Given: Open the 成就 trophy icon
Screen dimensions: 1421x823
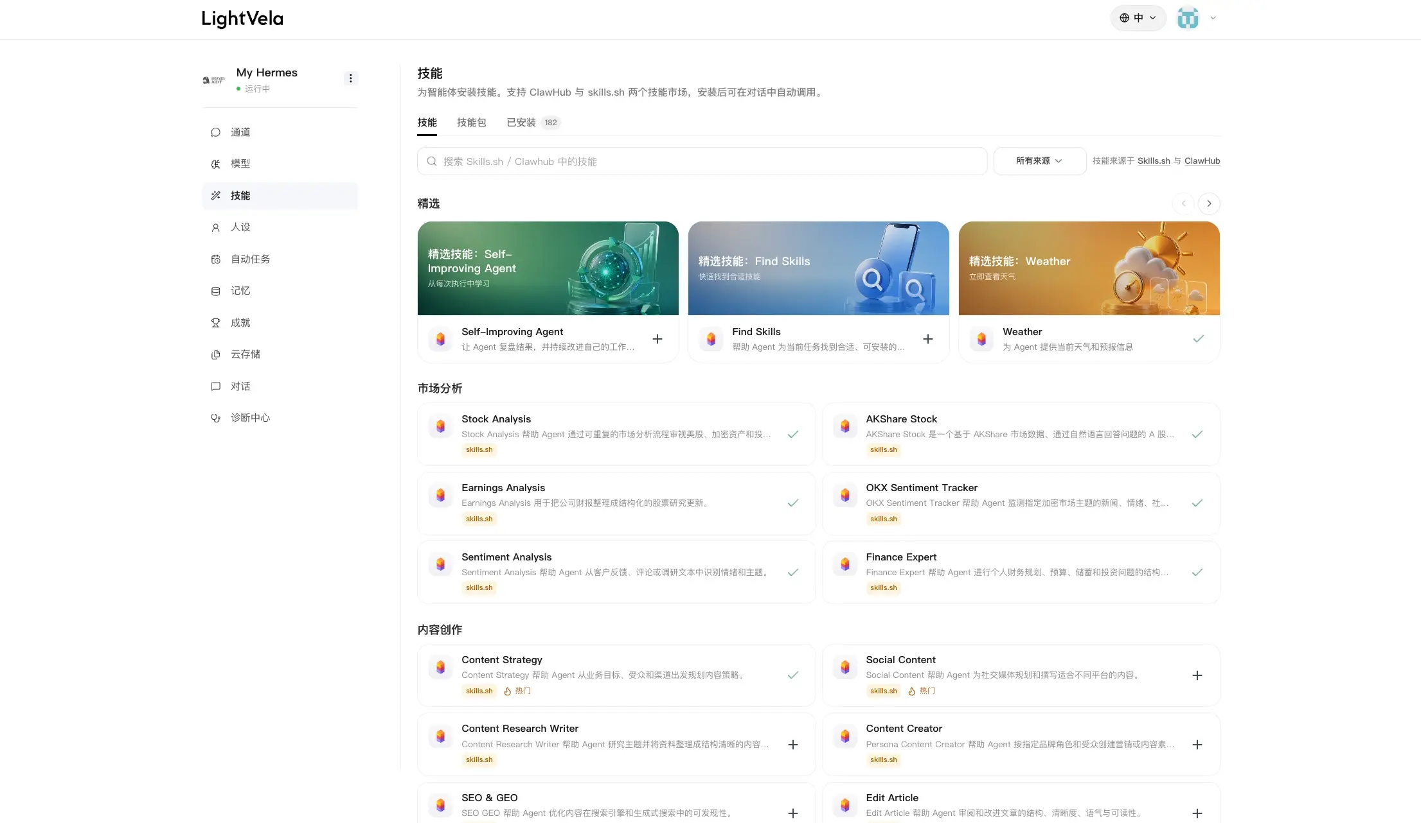Looking at the screenshot, I should [x=215, y=323].
